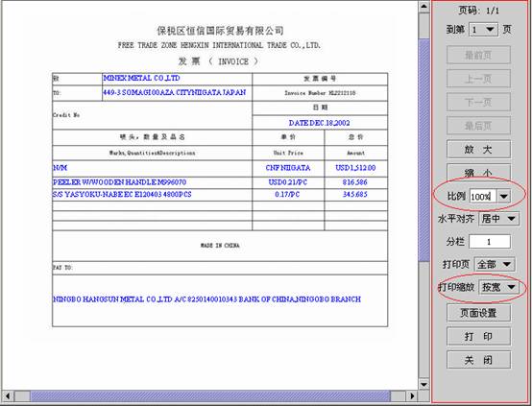Click the 下一页 next page button
532x406 pixels.
click(478, 102)
